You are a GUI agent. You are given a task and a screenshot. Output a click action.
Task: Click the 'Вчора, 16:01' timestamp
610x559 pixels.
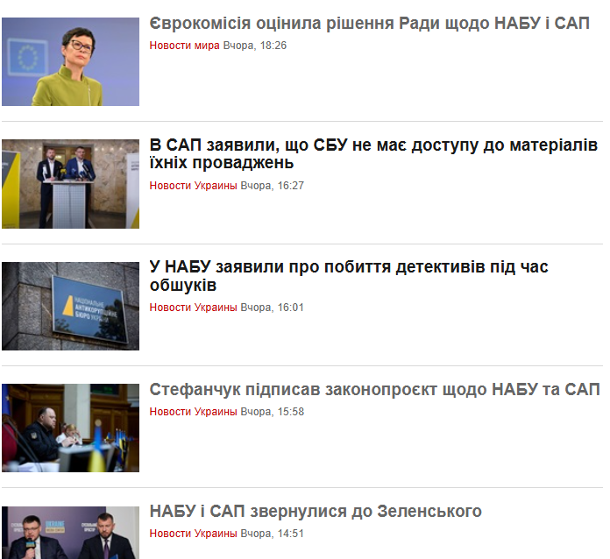point(272,308)
